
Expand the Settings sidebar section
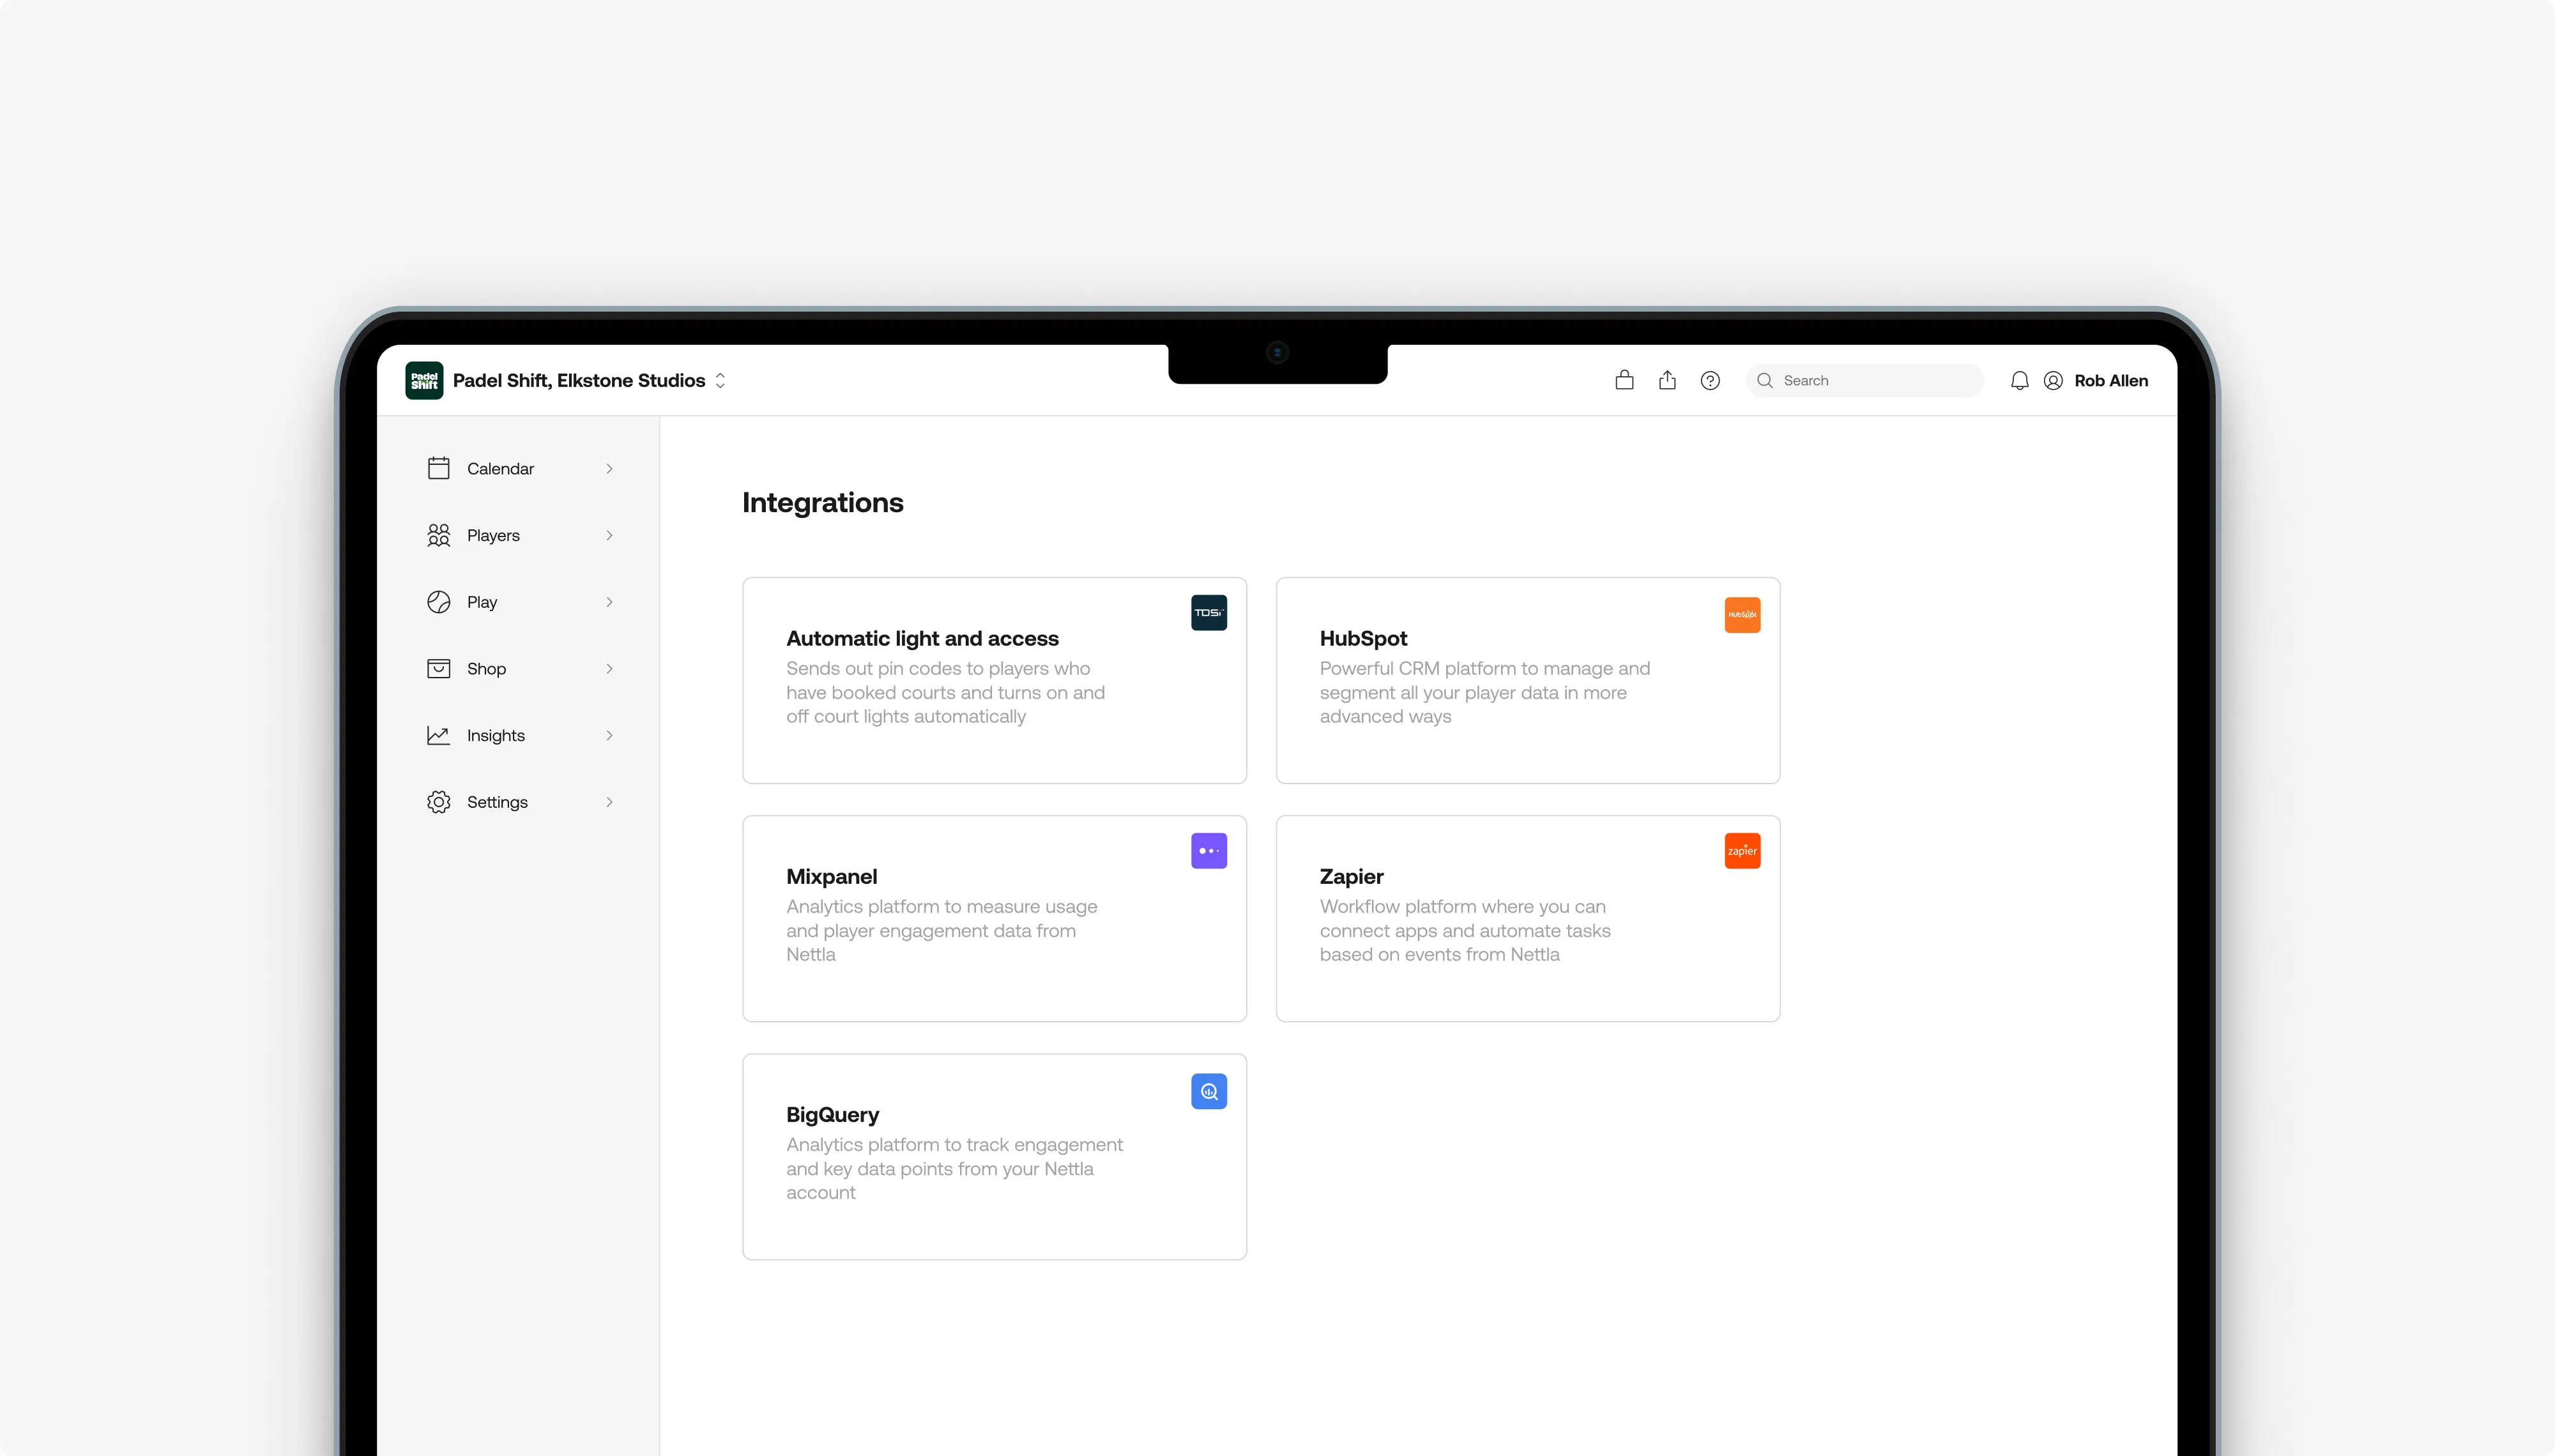point(609,801)
